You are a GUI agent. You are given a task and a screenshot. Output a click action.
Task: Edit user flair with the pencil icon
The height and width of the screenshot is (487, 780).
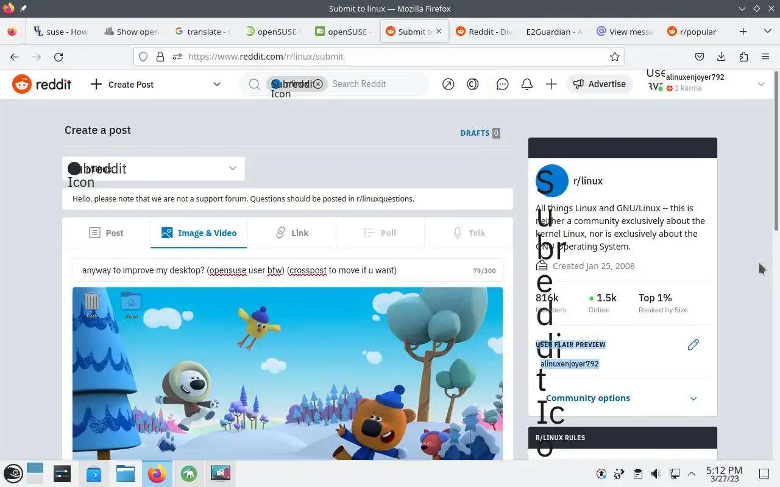tap(693, 345)
